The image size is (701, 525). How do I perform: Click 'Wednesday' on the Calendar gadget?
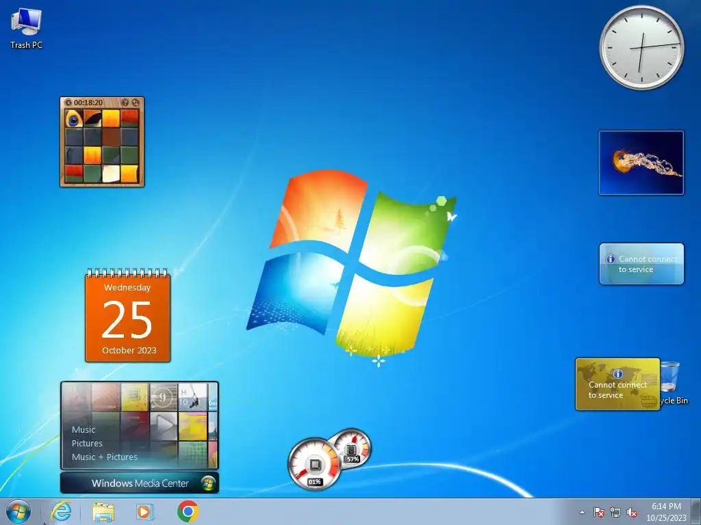(x=127, y=288)
